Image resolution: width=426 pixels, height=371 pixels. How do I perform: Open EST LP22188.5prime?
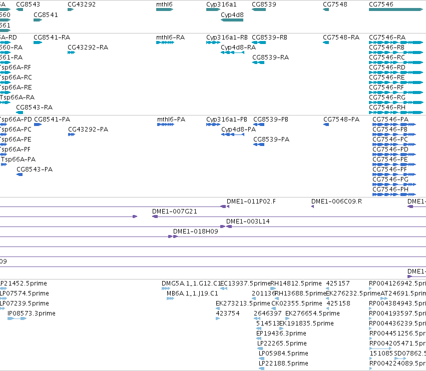click(x=283, y=364)
